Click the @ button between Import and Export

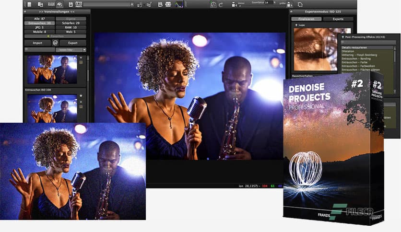coord(55,43)
